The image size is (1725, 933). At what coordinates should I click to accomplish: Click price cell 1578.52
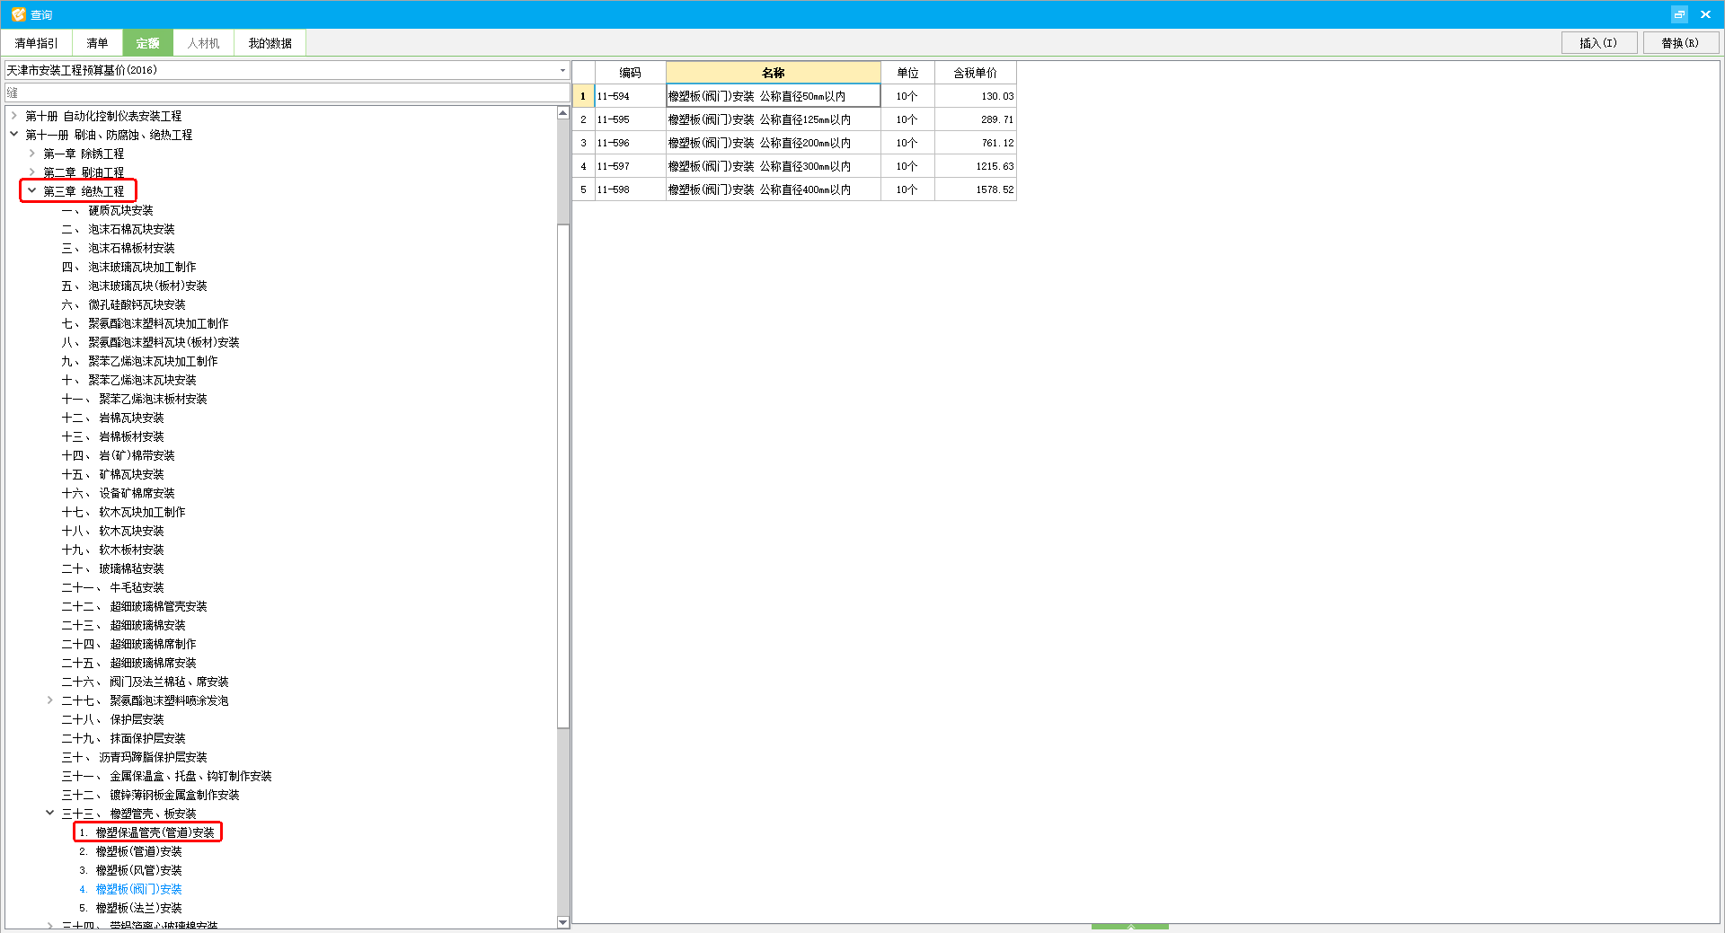point(976,189)
